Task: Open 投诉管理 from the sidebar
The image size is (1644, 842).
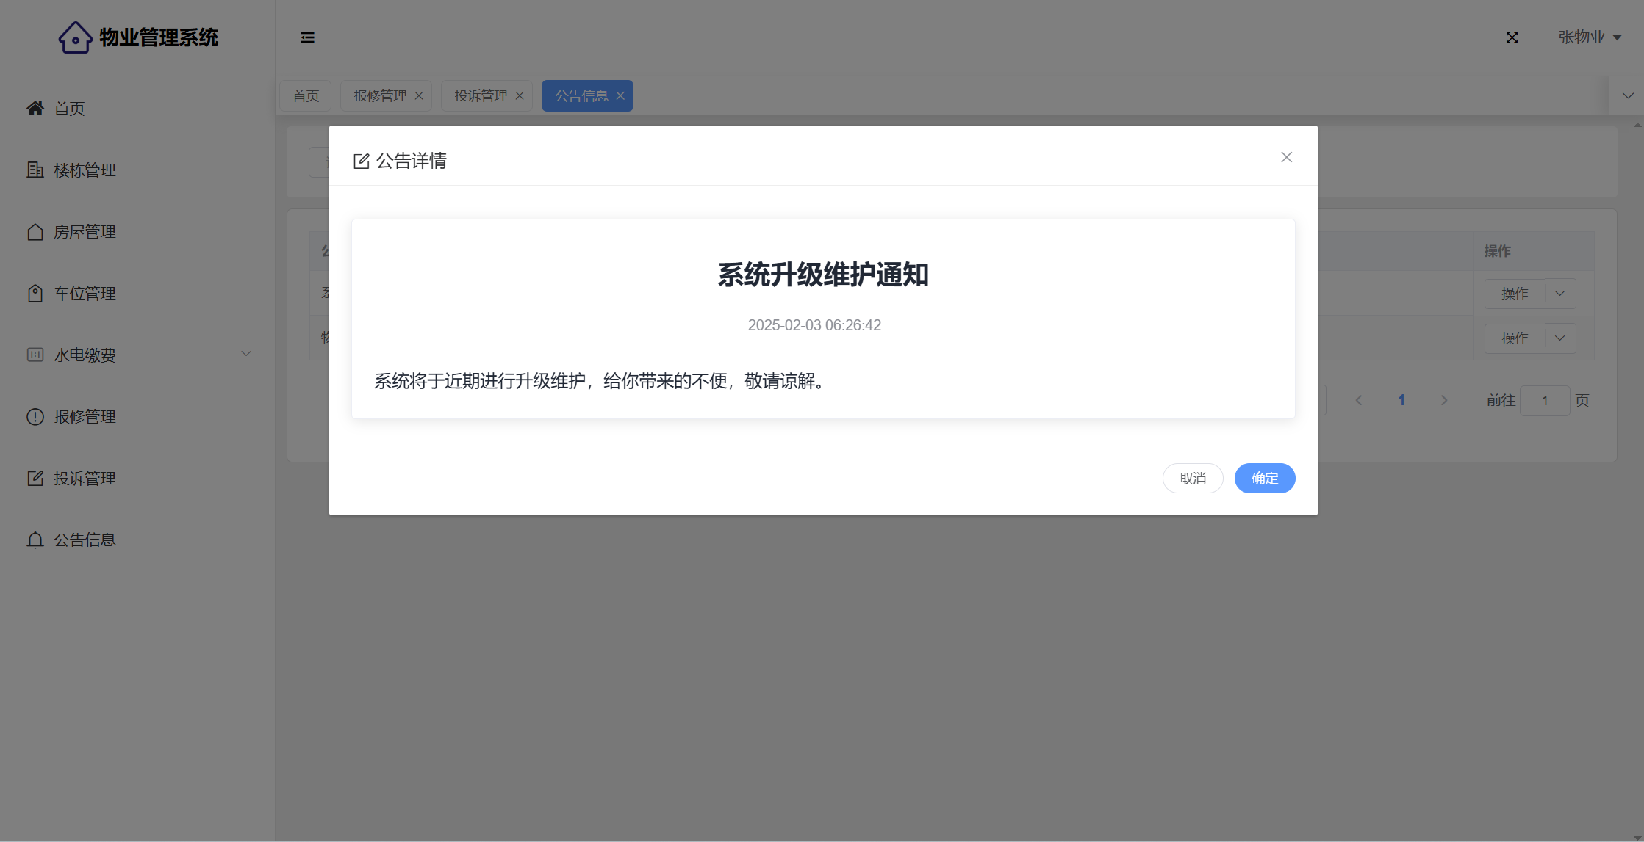Action: [x=85, y=479]
